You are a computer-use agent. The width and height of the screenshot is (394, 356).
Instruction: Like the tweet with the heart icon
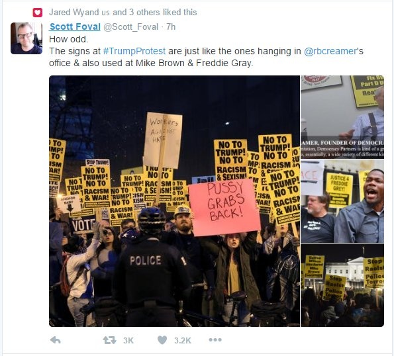point(162,340)
